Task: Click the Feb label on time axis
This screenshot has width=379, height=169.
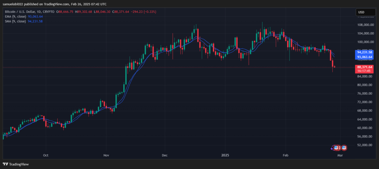Action: pos(285,155)
